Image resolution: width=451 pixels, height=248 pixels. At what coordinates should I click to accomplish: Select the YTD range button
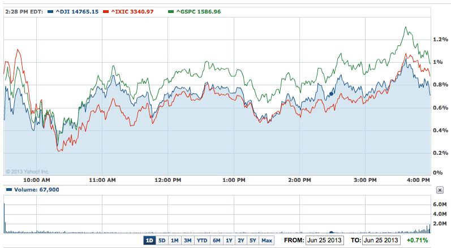[x=202, y=241]
